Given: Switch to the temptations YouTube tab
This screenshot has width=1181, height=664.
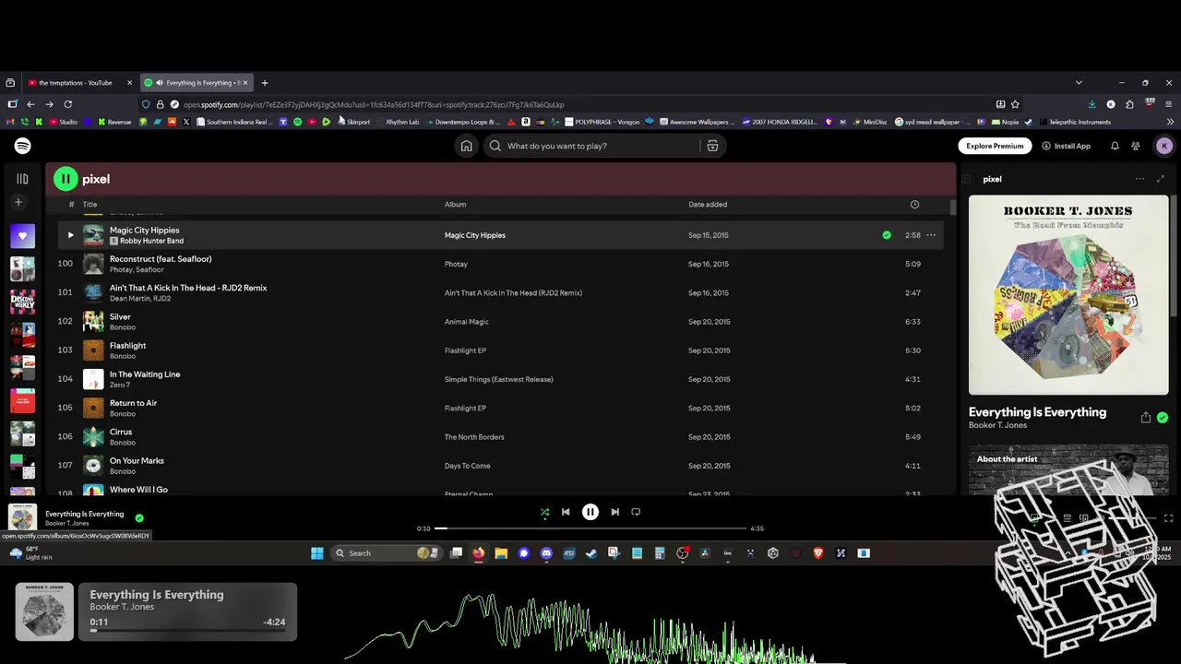Looking at the screenshot, I should 81,83.
